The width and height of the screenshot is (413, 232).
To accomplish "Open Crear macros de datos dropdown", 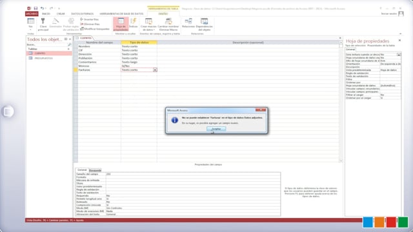I will click(148, 24).
